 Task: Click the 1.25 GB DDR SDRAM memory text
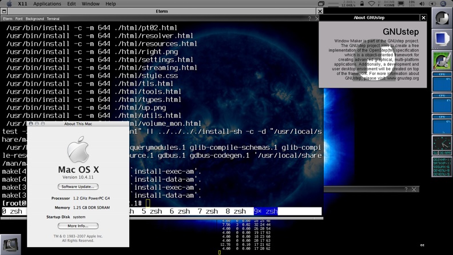[92, 208]
